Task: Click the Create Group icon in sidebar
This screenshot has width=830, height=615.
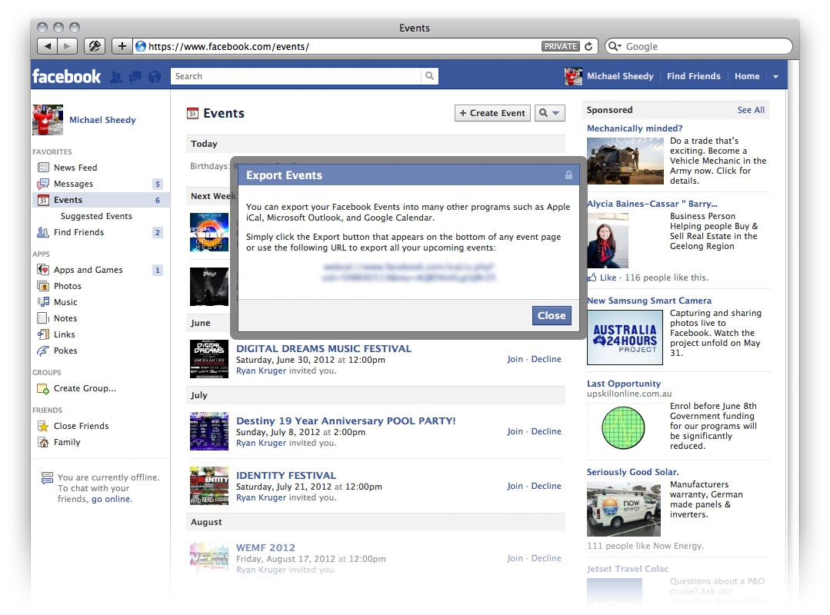Action: click(x=43, y=389)
